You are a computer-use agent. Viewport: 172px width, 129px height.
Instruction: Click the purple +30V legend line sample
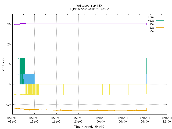pyautogui.click(x=160, y=17)
